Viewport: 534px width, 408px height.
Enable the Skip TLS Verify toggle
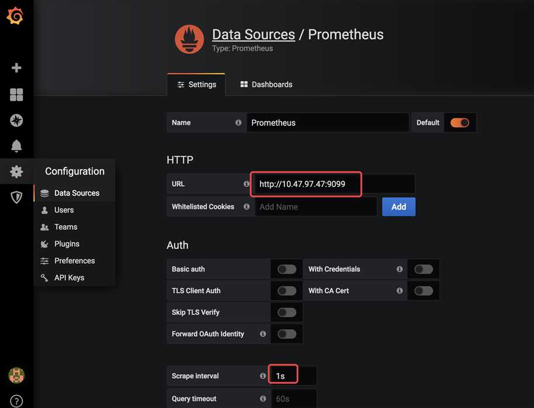[287, 312]
